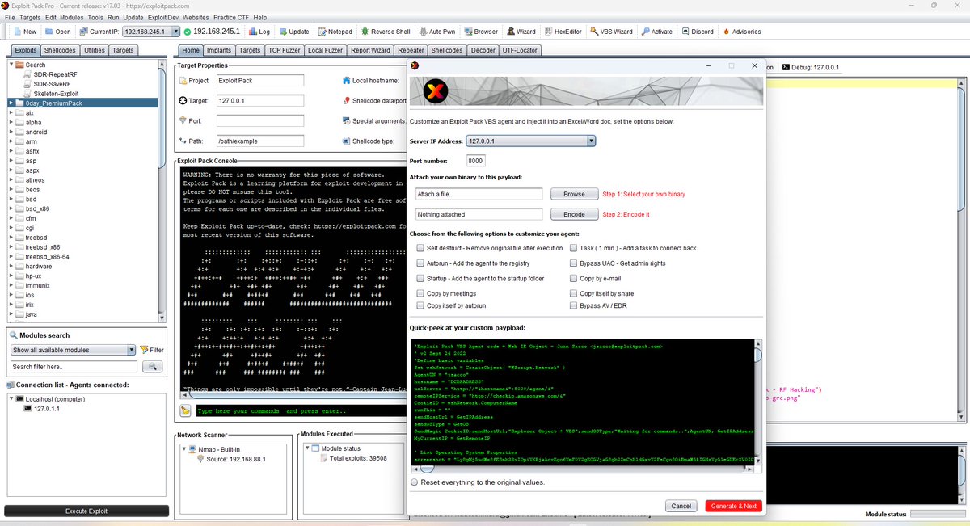Check Copy by e-mail option
This screenshot has width=970, height=526.
point(573,278)
